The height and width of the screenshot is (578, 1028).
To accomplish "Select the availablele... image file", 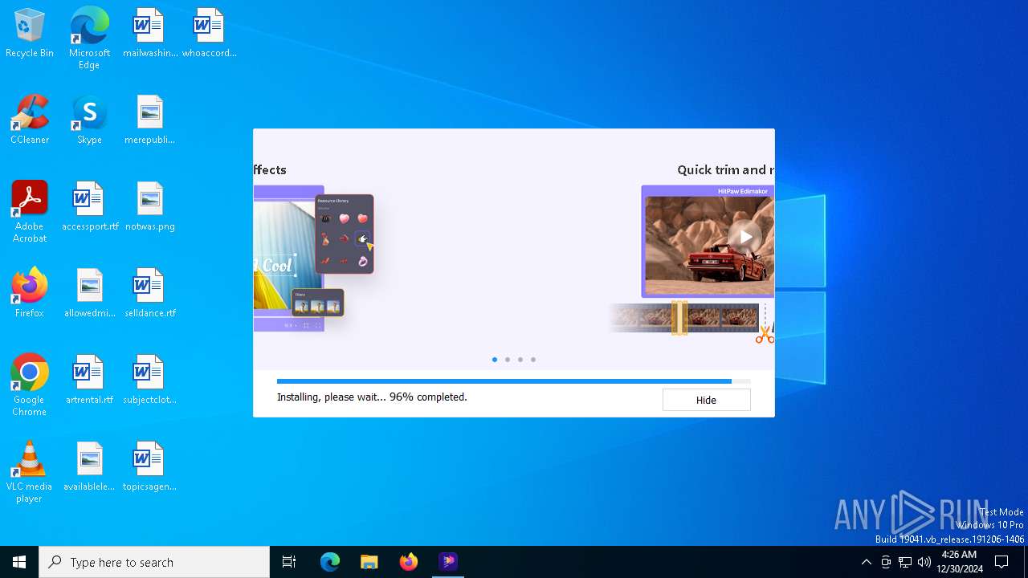I will 89,467.
